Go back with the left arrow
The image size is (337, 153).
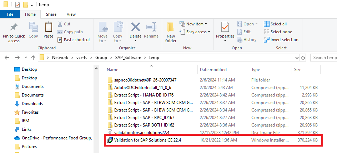point(7,58)
